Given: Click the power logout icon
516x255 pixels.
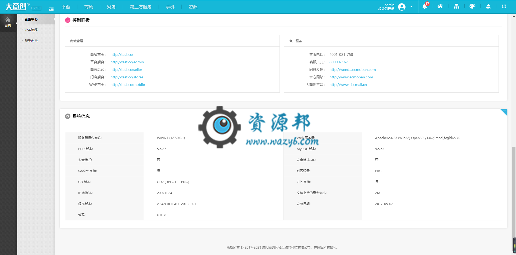Looking at the screenshot, I should click(504, 6).
